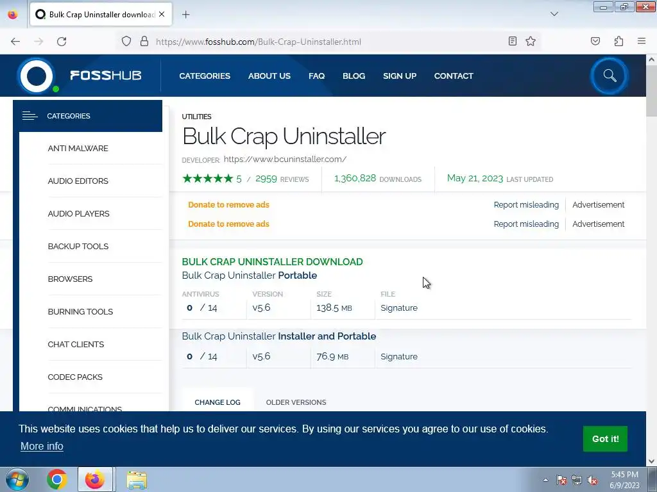Viewport: 657px width, 492px height.
Task: Select Anti Malware category in sidebar
Action: coord(78,149)
